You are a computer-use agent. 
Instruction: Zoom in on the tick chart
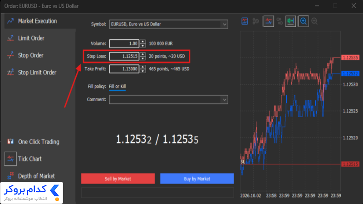tap(304, 21)
